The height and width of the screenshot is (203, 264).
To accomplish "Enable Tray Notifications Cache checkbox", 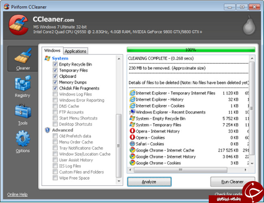I will [55, 148].
